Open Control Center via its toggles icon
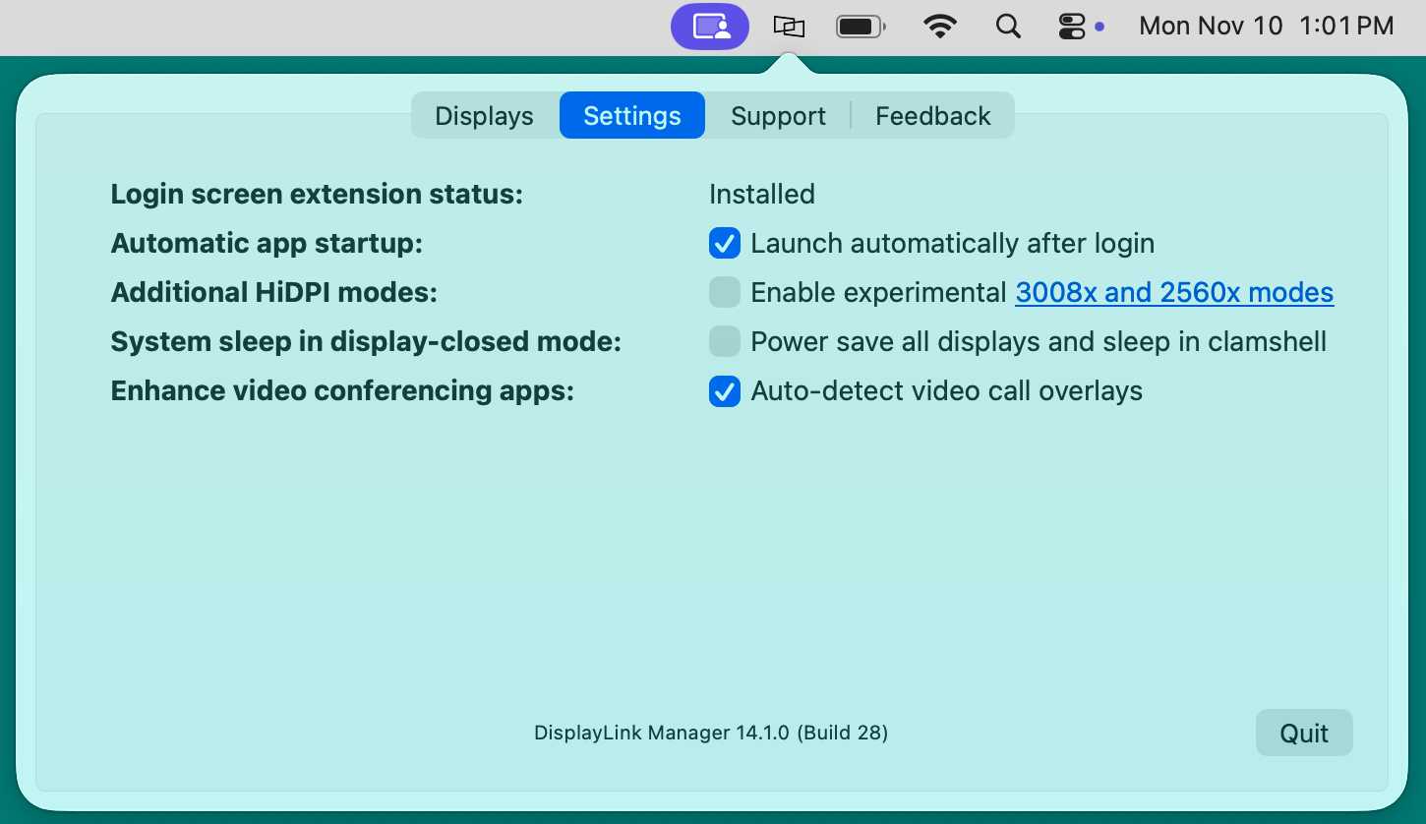This screenshot has width=1426, height=824. point(1071,27)
